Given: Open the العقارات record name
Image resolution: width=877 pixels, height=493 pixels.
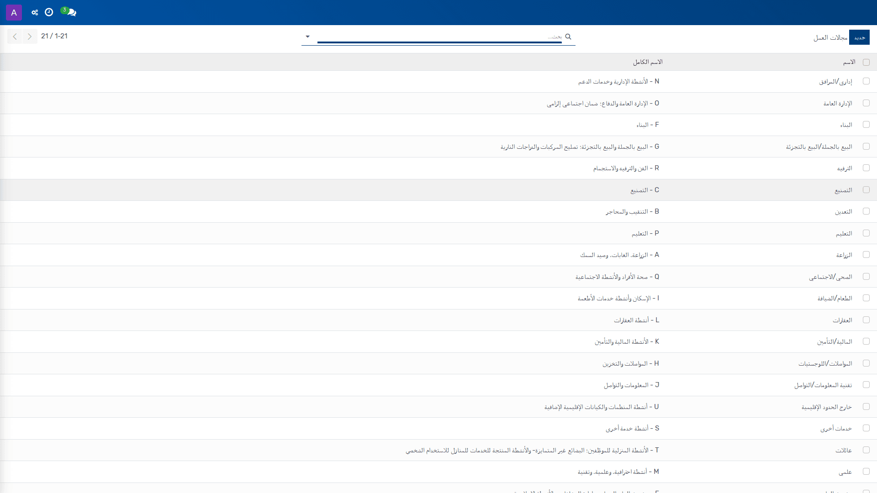Looking at the screenshot, I should click(842, 320).
